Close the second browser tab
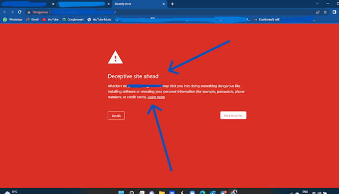Screen dimensions: 339x194 coord(109,4)
